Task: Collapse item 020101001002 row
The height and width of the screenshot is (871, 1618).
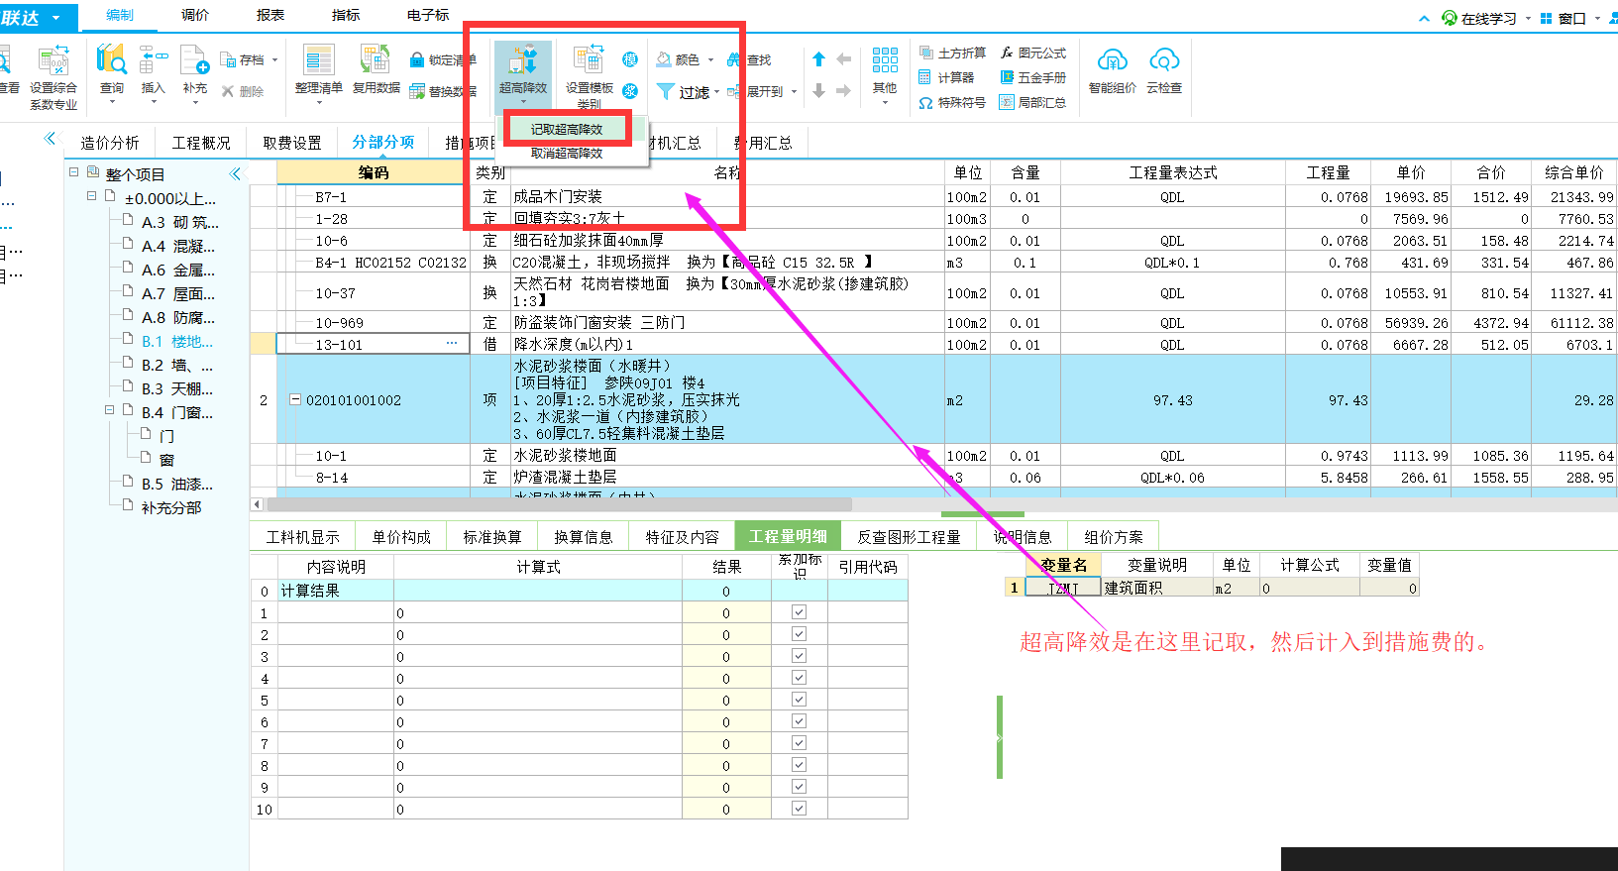Action: pyautogui.click(x=295, y=400)
